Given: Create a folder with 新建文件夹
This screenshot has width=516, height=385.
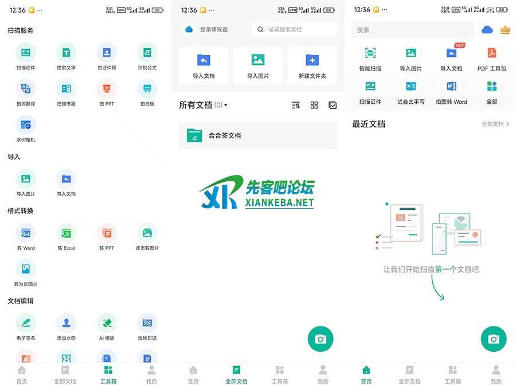Looking at the screenshot, I should pos(312,65).
